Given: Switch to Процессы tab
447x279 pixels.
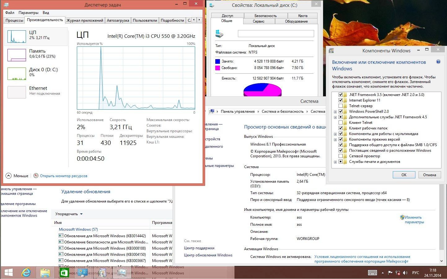Looking at the screenshot, I should click(14, 20).
